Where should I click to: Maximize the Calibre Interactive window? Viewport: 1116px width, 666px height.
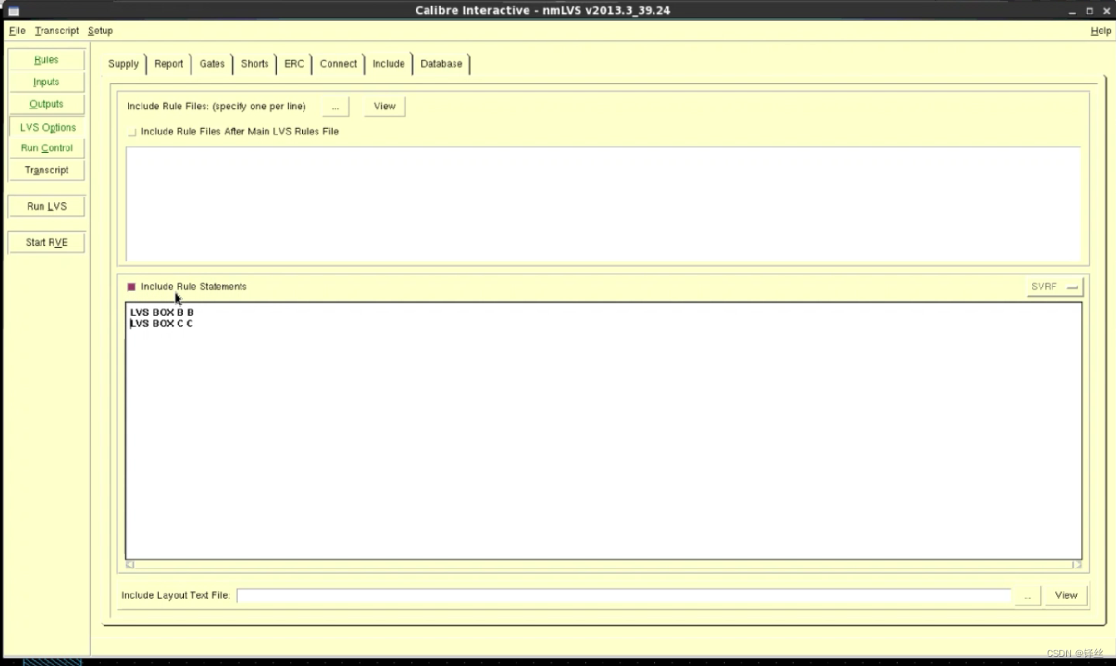[x=1089, y=11]
